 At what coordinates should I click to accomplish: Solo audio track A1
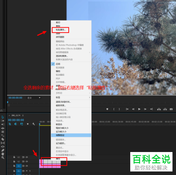tap(30, 171)
